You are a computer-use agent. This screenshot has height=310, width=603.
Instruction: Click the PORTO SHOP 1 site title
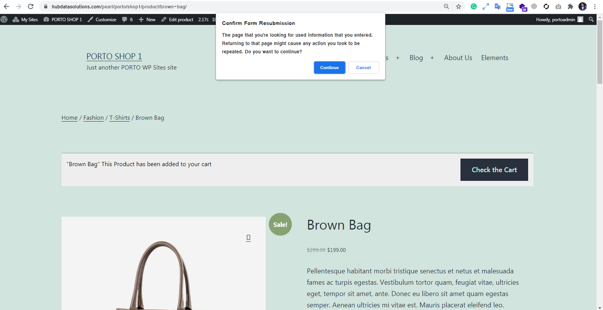pos(114,56)
